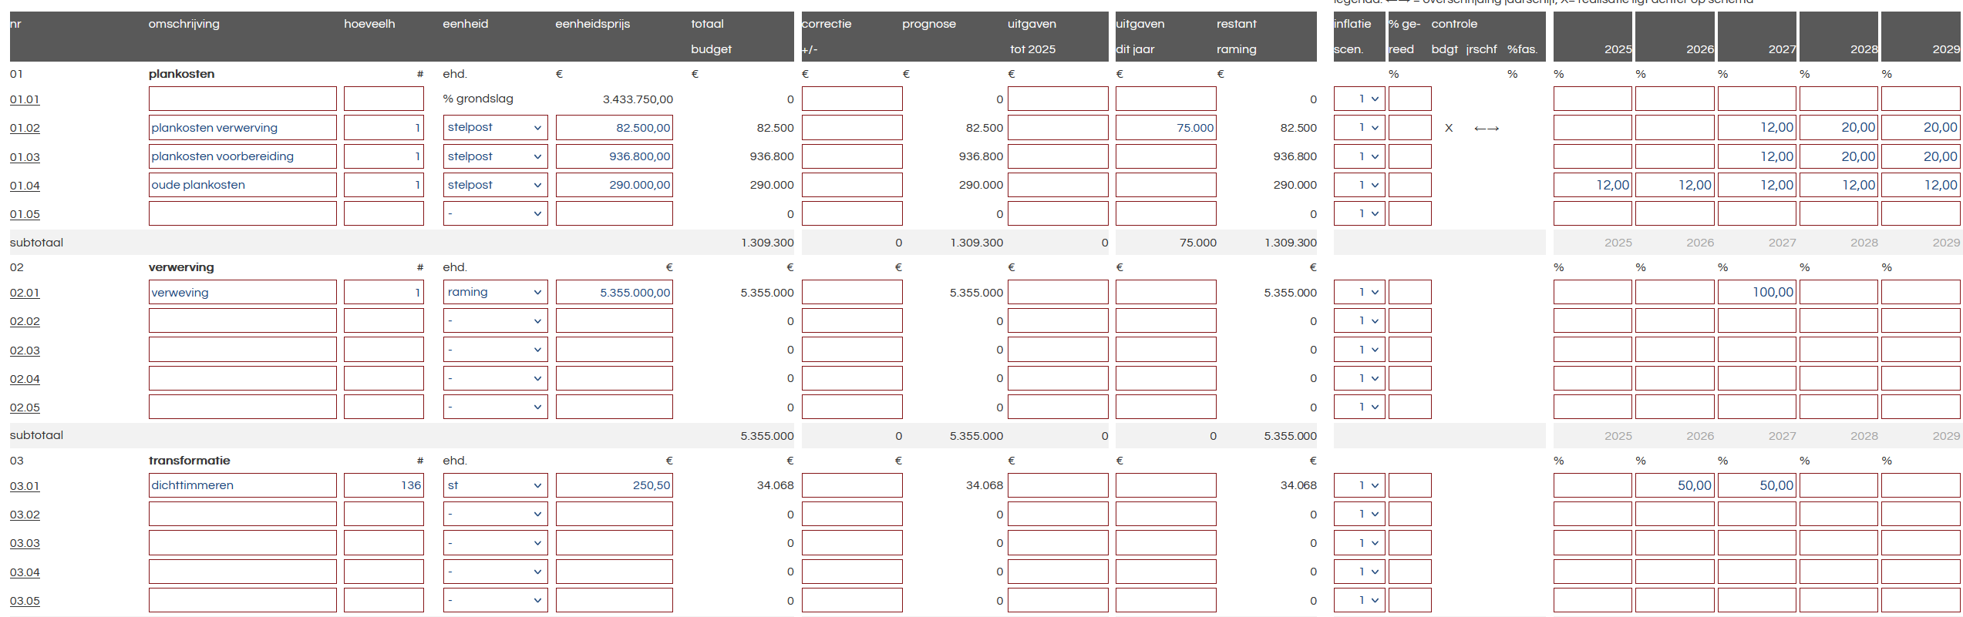Follow the 03.01 row link
Image resolution: width=1963 pixels, height=617 pixels.
point(25,487)
